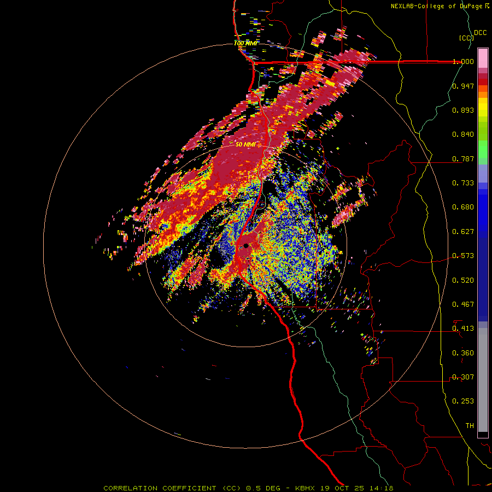Click the gray lower segment of color scale

tap(483, 380)
